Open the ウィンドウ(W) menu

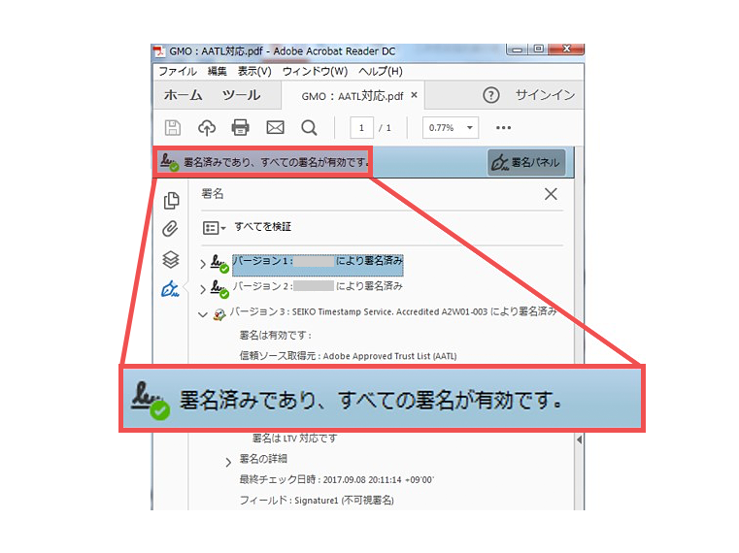tap(315, 71)
